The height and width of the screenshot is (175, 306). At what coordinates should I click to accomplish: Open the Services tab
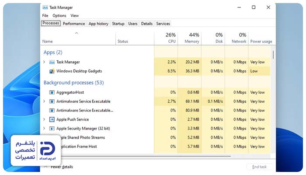click(x=163, y=24)
